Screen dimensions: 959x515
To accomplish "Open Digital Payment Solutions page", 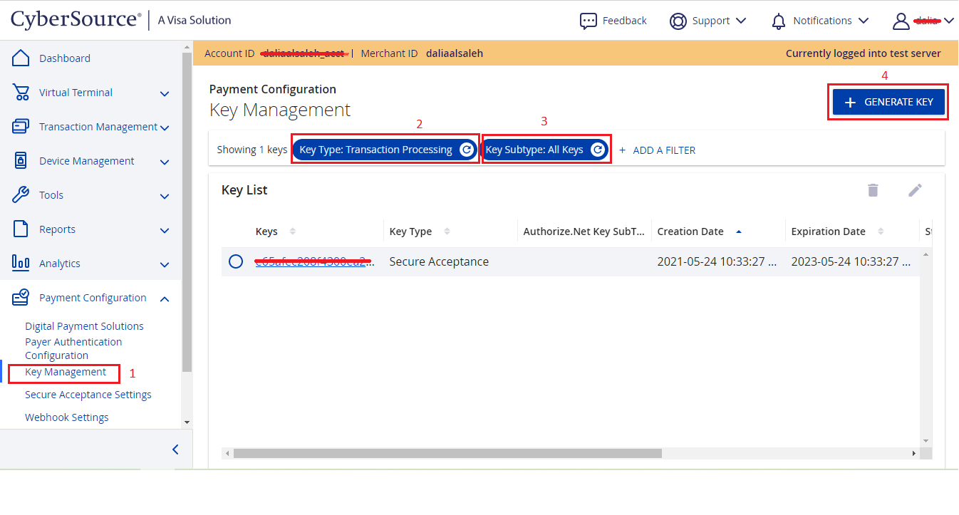I will coord(84,326).
